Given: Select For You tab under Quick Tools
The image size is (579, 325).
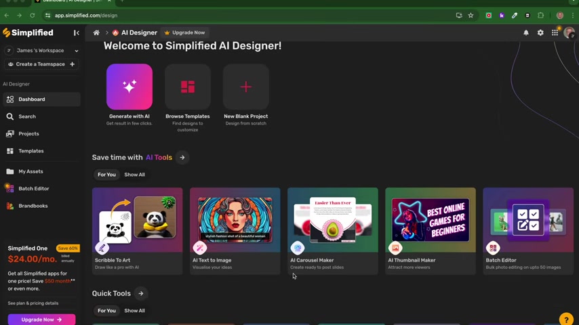Looking at the screenshot, I should point(106,311).
